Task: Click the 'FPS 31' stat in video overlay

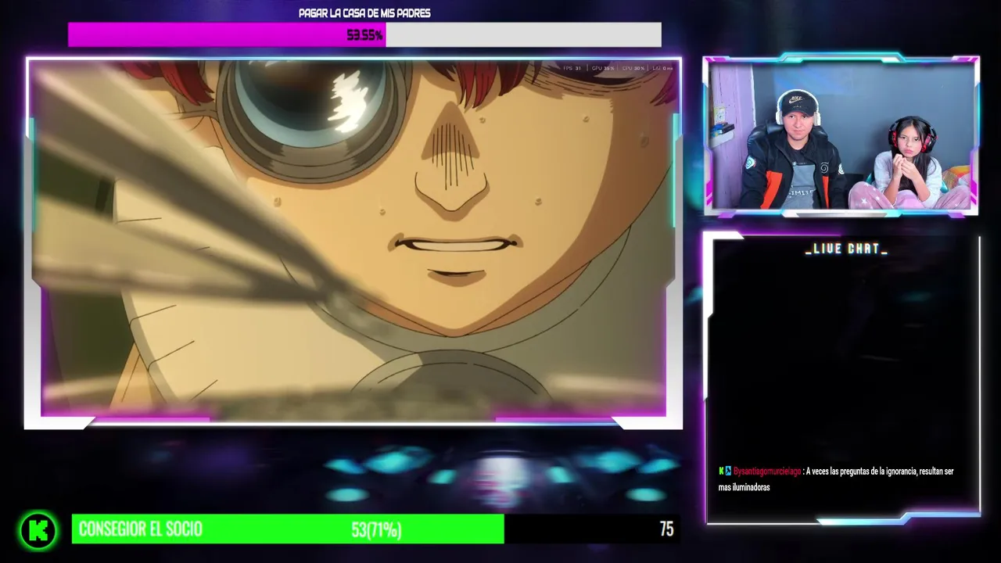Action: [572, 69]
